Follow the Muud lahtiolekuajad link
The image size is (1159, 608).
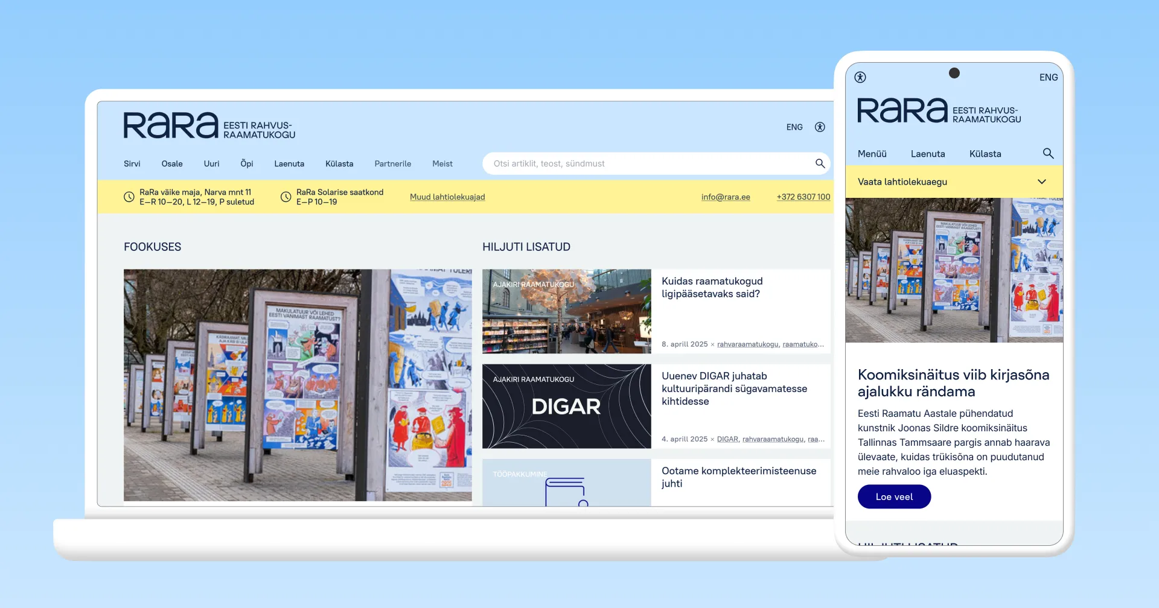pos(447,197)
